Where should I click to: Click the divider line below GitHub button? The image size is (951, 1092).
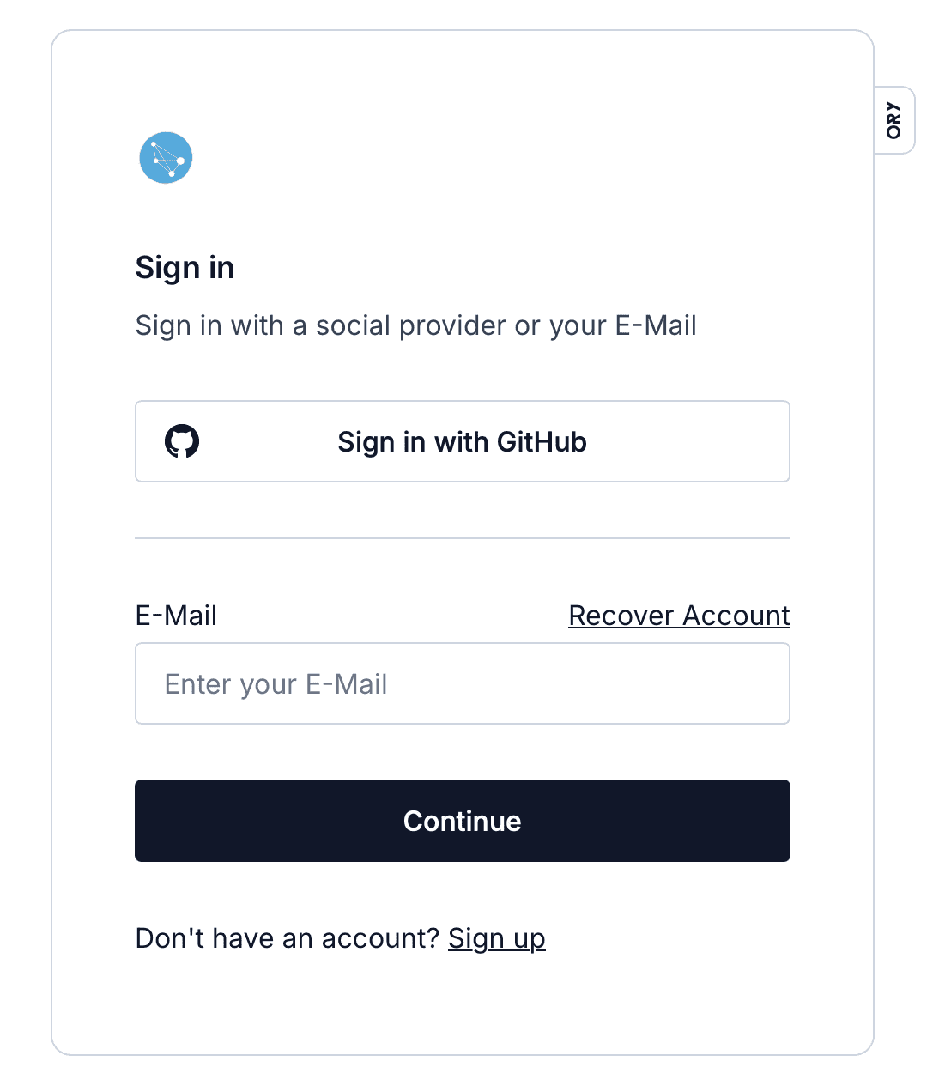click(x=462, y=538)
